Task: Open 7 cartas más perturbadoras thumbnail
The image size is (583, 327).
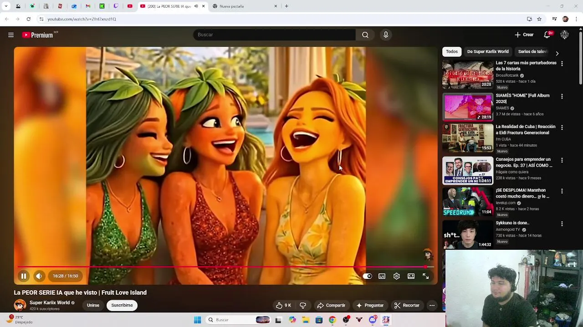Action: (x=468, y=74)
